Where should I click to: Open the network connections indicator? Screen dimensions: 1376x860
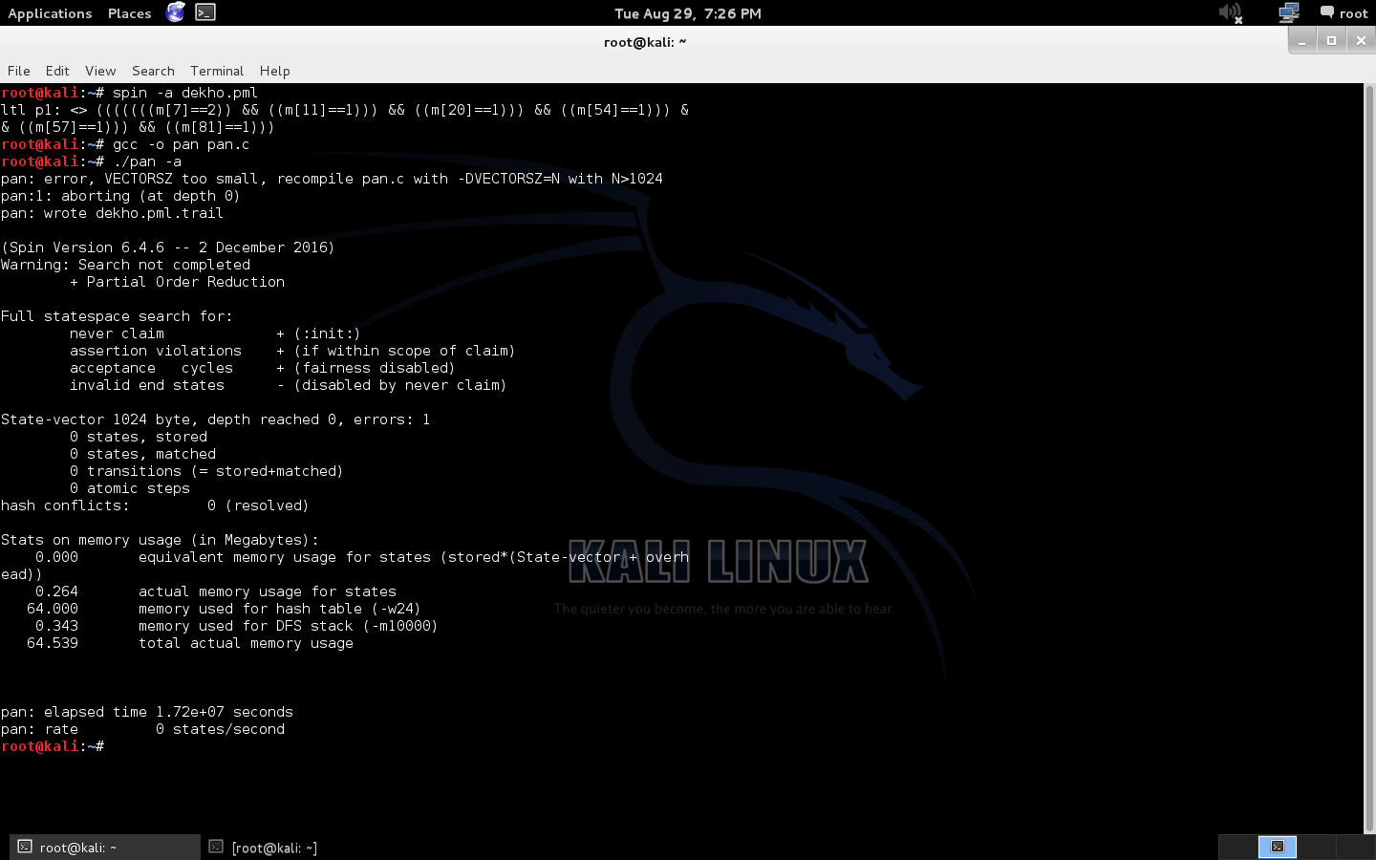point(1288,13)
